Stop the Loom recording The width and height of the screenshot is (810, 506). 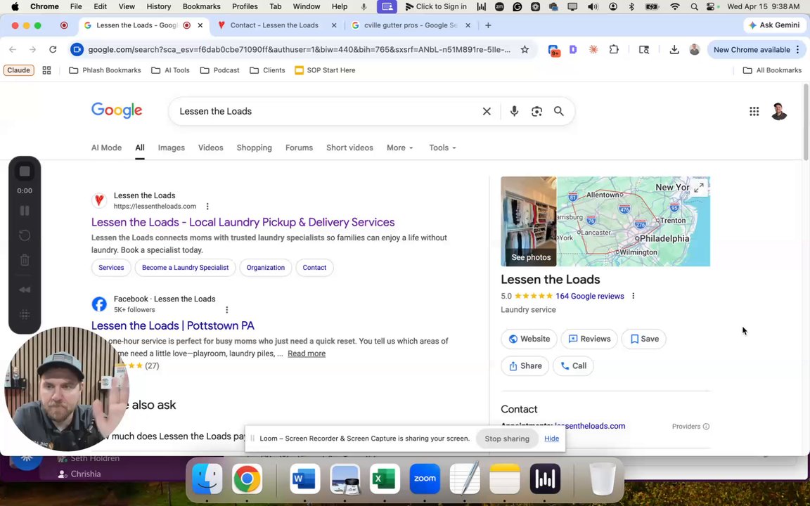(x=25, y=171)
